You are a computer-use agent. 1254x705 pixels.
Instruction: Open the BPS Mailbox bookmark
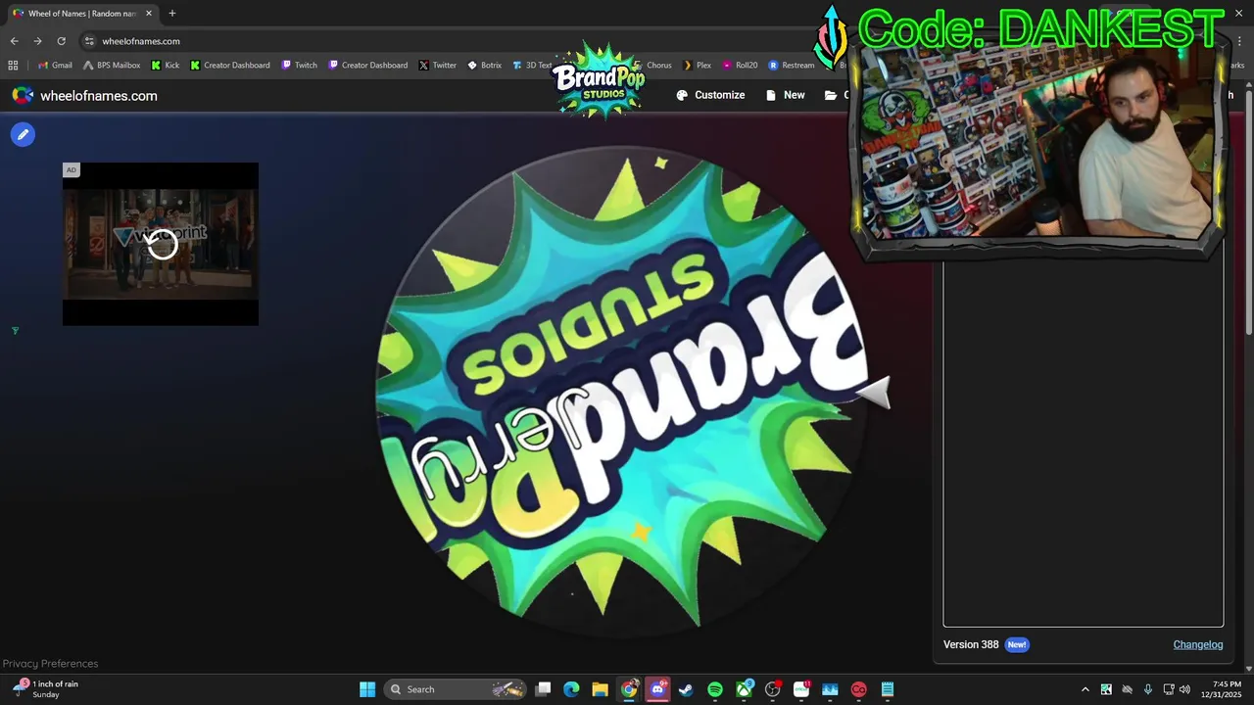click(x=112, y=65)
